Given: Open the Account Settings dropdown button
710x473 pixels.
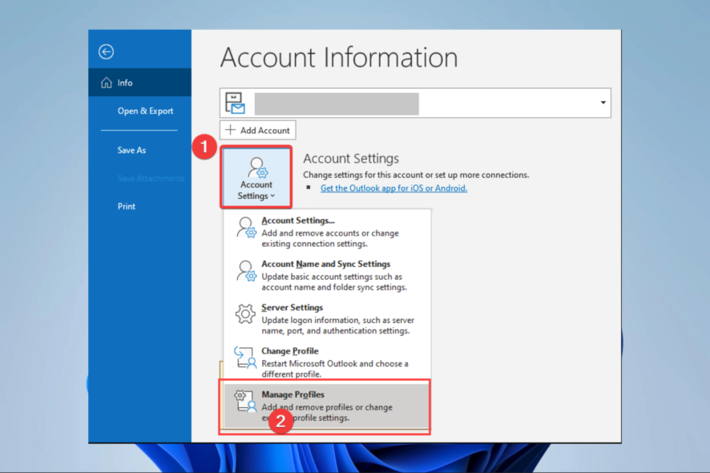Looking at the screenshot, I should (x=256, y=177).
